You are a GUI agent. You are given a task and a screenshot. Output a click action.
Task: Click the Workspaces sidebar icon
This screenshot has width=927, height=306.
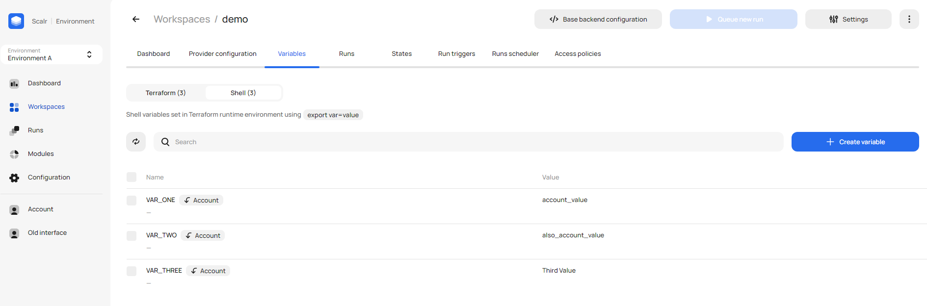(x=14, y=107)
